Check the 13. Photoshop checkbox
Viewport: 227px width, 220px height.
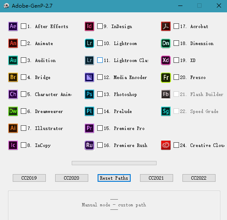coord(100,94)
